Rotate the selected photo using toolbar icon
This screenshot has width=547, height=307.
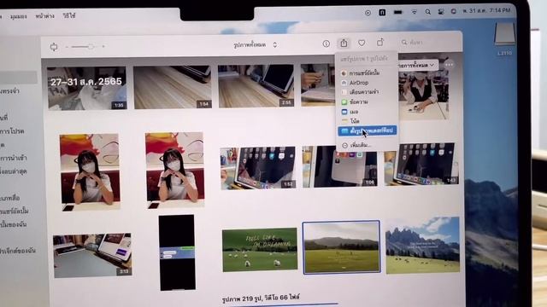pos(379,43)
